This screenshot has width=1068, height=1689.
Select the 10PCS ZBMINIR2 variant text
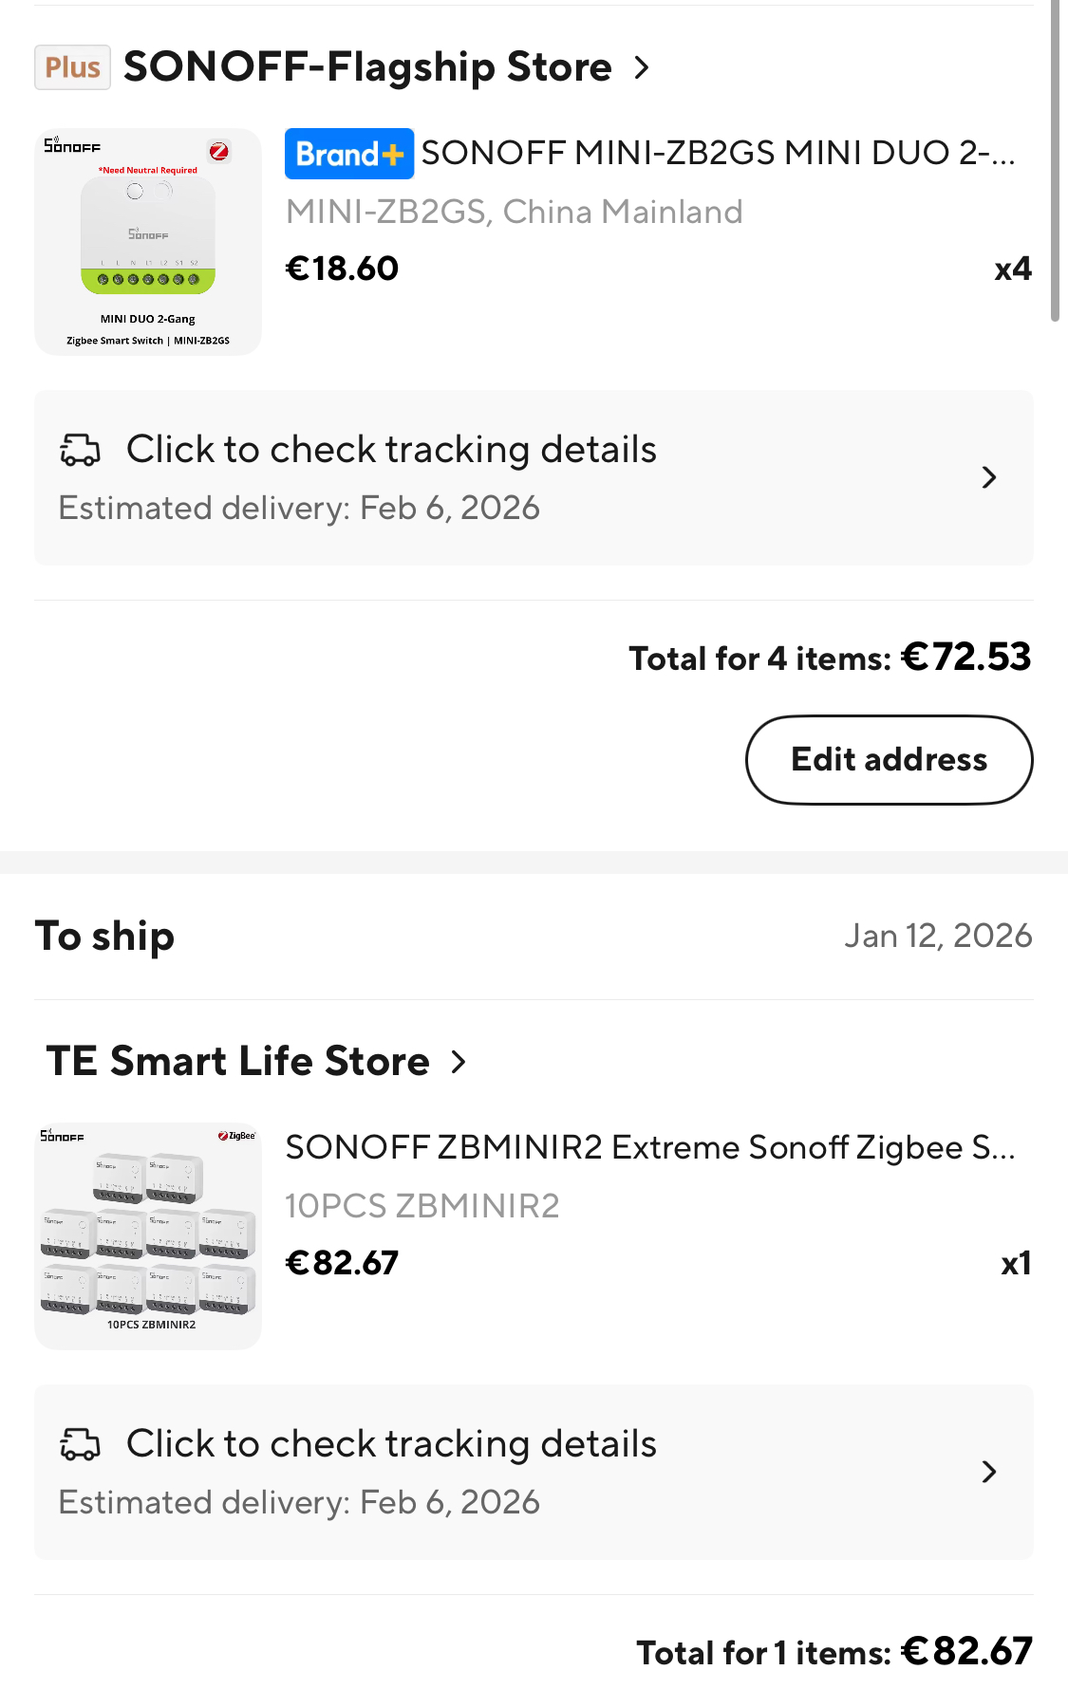click(422, 1206)
